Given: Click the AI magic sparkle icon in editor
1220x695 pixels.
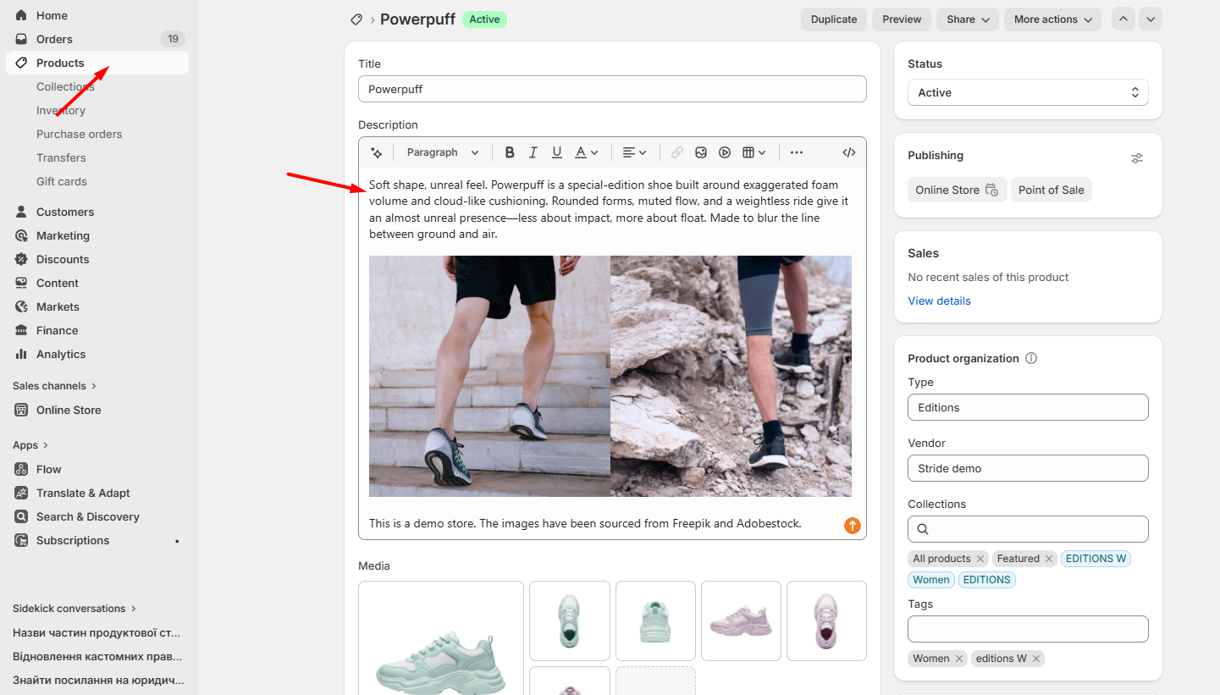Looking at the screenshot, I should click(377, 152).
